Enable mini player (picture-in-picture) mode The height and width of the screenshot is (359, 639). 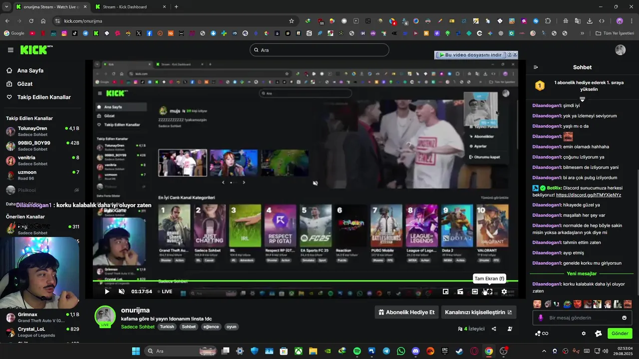(x=446, y=292)
